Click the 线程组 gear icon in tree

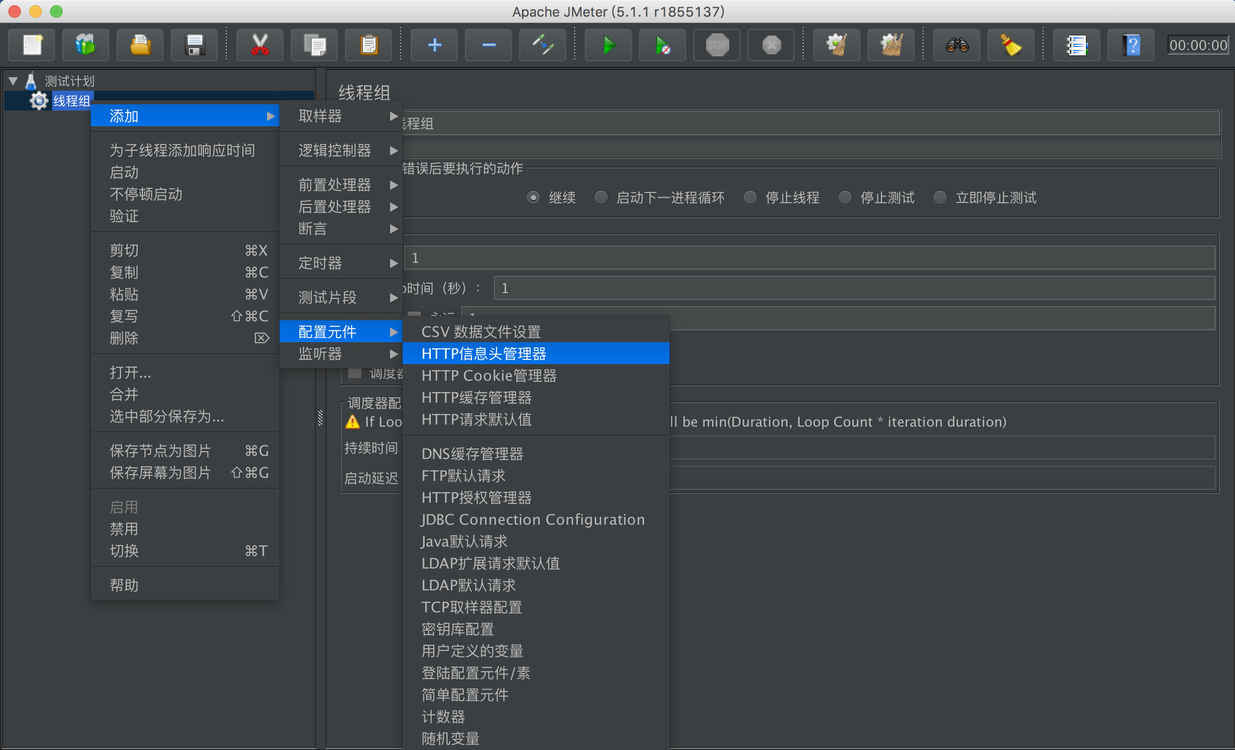pyautogui.click(x=39, y=101)
